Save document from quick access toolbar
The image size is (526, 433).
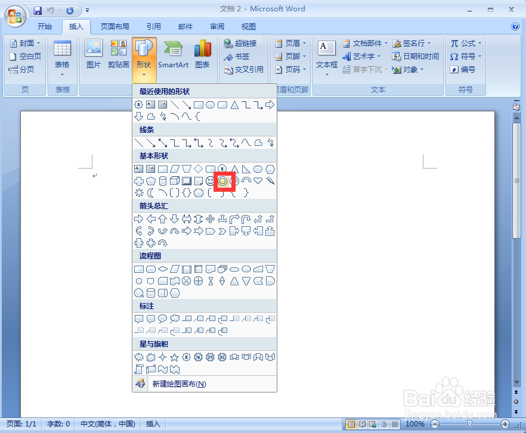tap(38, 10)
